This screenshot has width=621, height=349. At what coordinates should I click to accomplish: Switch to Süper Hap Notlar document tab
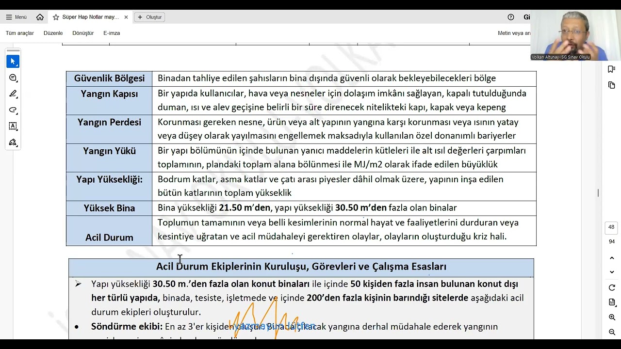[90, 17]
